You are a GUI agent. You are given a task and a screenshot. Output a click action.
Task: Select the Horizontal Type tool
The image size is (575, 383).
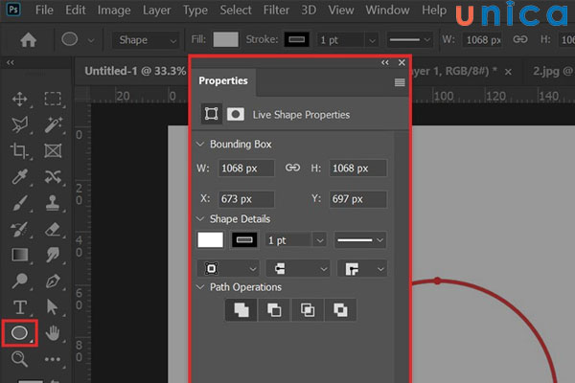tap(20, 307)
